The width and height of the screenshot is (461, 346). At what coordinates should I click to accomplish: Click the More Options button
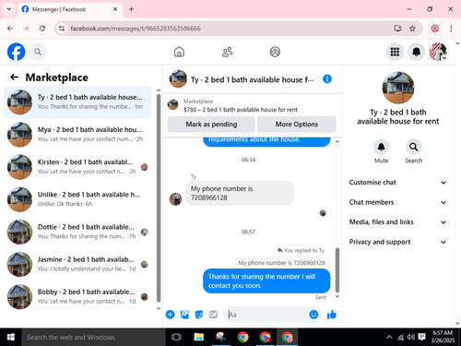click(297, 125)
